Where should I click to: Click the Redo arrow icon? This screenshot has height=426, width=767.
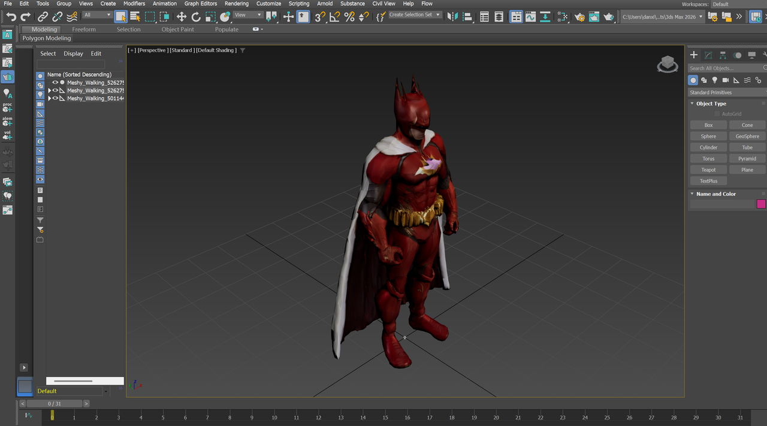pos(25,17)
